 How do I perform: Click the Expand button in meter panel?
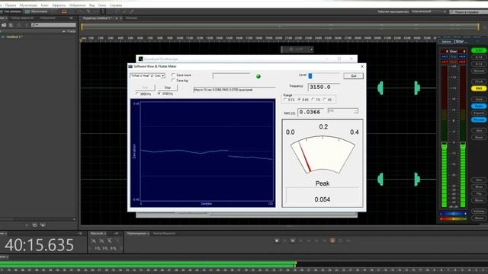coord(479,113)
